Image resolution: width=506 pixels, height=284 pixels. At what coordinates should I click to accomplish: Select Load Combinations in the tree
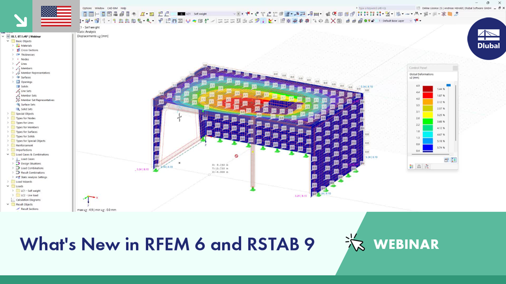point(32,168)
